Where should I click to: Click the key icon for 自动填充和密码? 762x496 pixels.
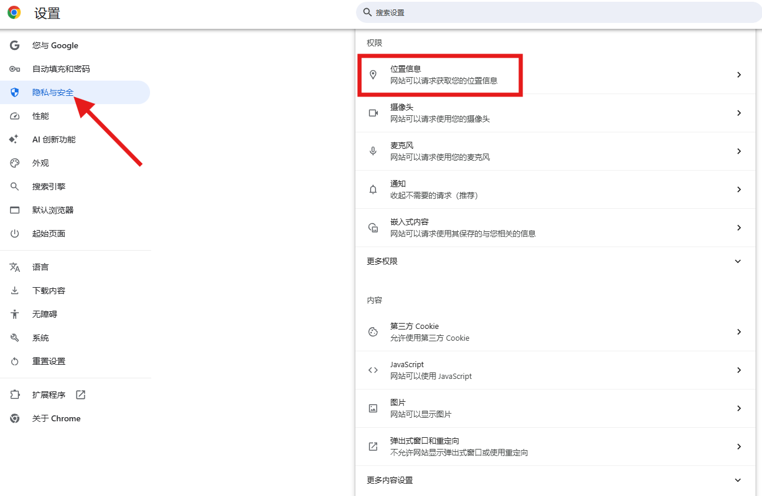(x=15, y=69)
